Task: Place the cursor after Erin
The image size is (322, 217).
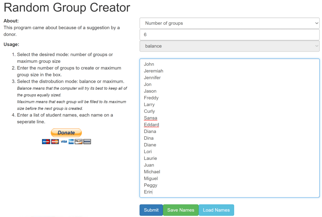Action: coord(153,192)
